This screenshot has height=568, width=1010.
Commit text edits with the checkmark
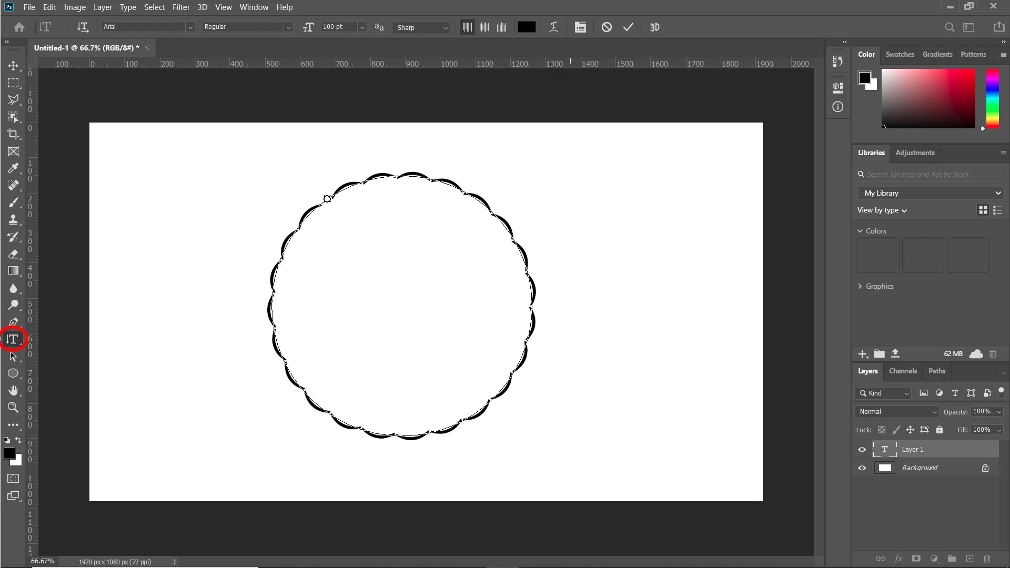click(628, 27)
